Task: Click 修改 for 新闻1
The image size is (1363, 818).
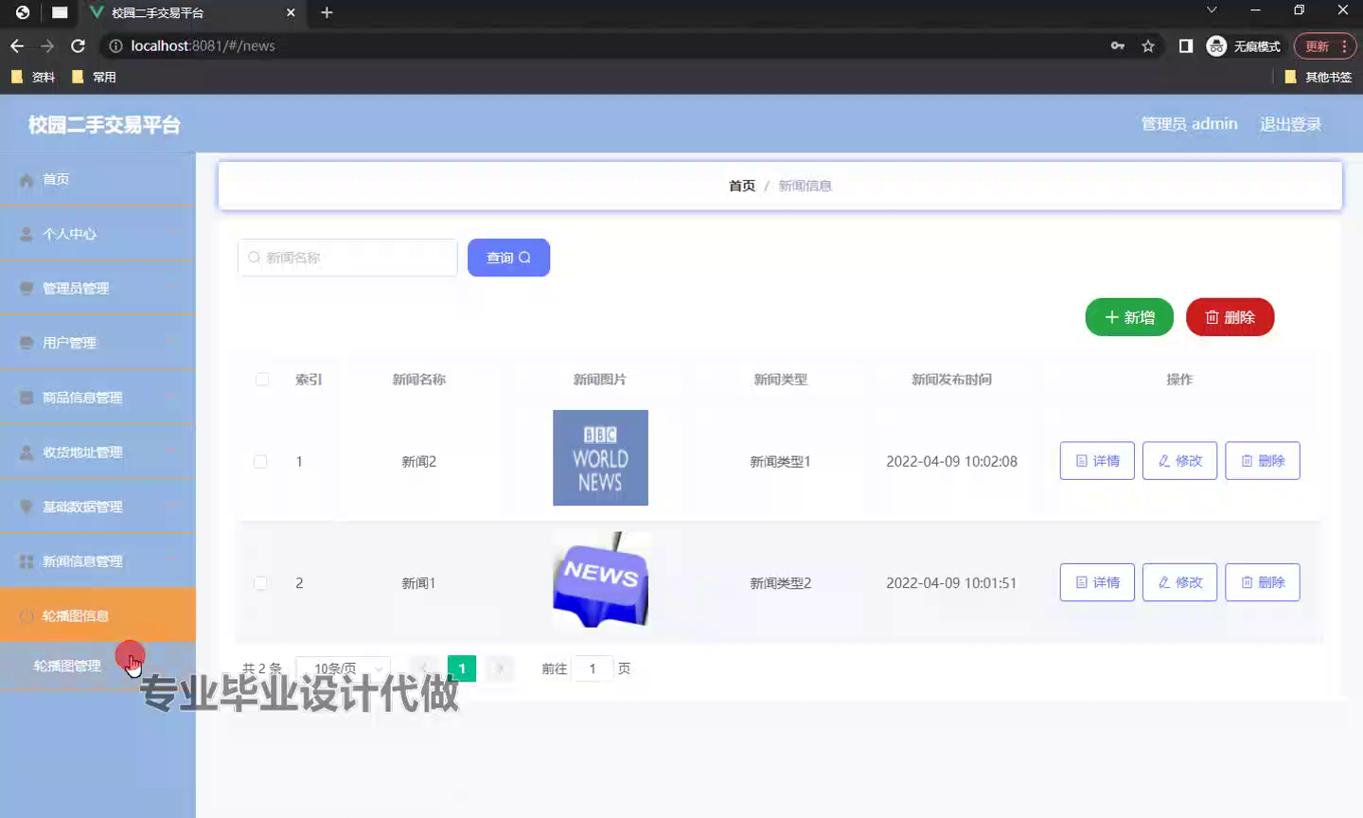Action: coord(1179,582)
